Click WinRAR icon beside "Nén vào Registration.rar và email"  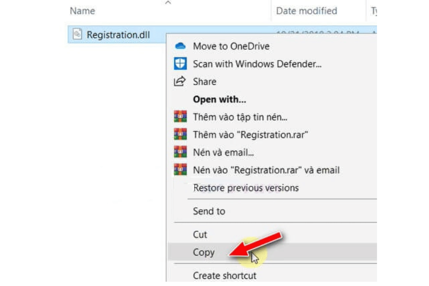180,170
